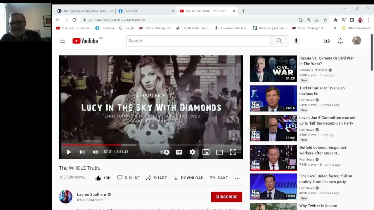Open Lauren Southern channel name link
The image size is (374, 210).
pos(91,195)
